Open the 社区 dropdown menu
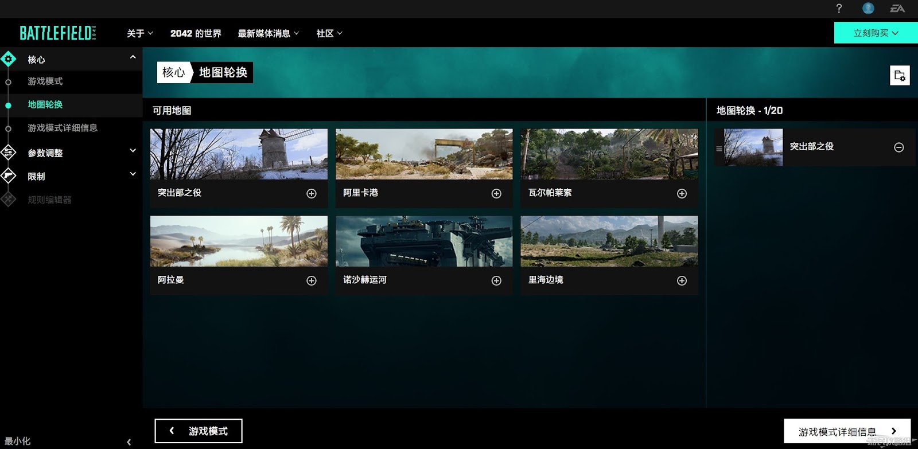Image resolution: width=918 pixels, height=449 pixels. pos(329,33)
